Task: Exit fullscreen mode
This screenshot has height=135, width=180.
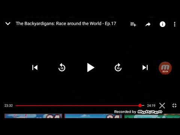Action: pyautogui.click(x=174, y=105)
